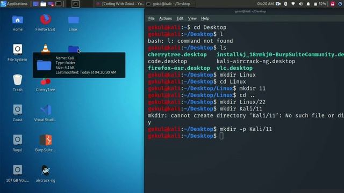Open the Wi-Fi network tray icon
This screenshot has width=344, height=193.
tap(293, 4)
